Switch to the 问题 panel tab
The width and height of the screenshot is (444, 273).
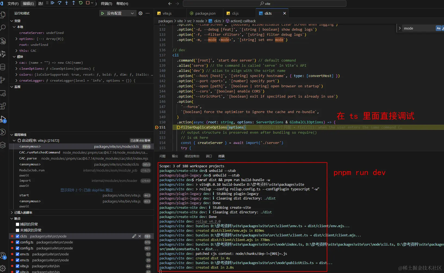[162, 156]
